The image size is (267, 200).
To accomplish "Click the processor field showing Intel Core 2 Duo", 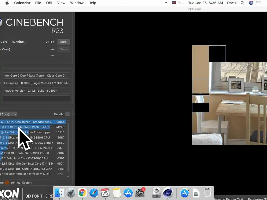I will (x=36, y=76).
